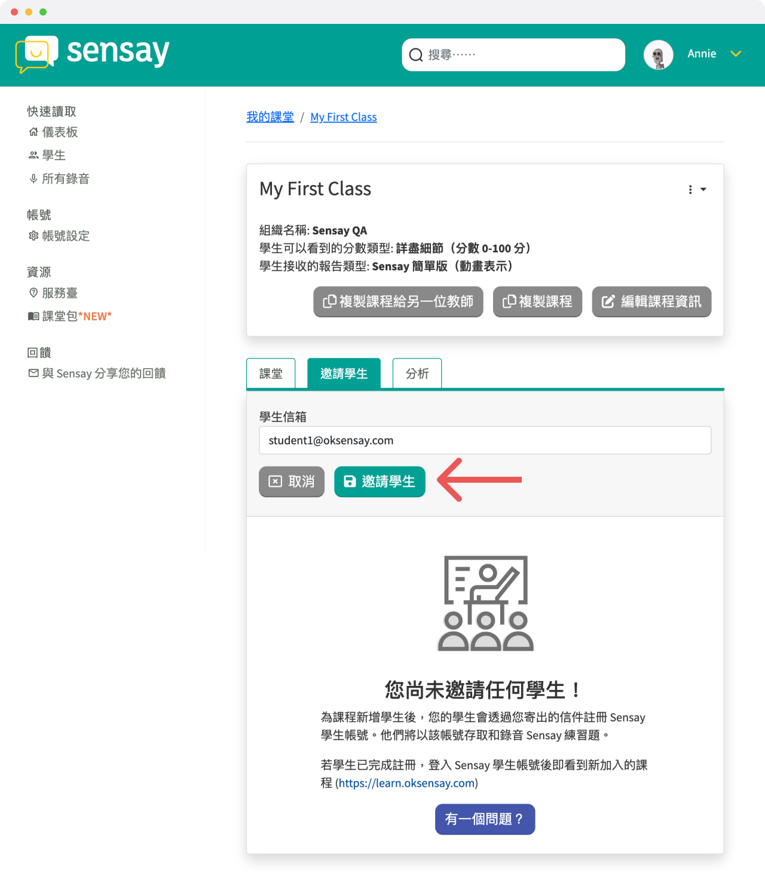
Task: Open the https://learn.oksensay.com link
Action: (x=406, y=783)
